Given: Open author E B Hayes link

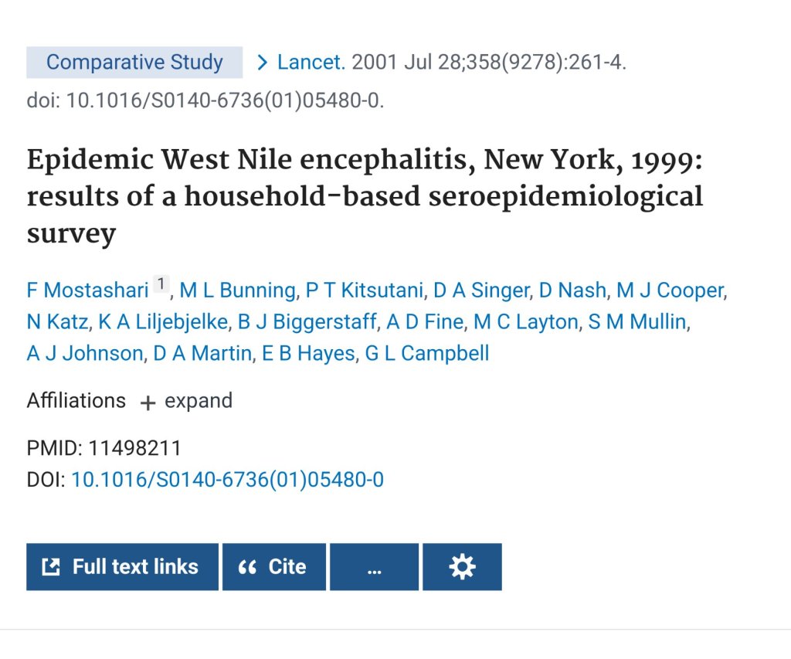Looking at the screenshot, I should 308,354.
